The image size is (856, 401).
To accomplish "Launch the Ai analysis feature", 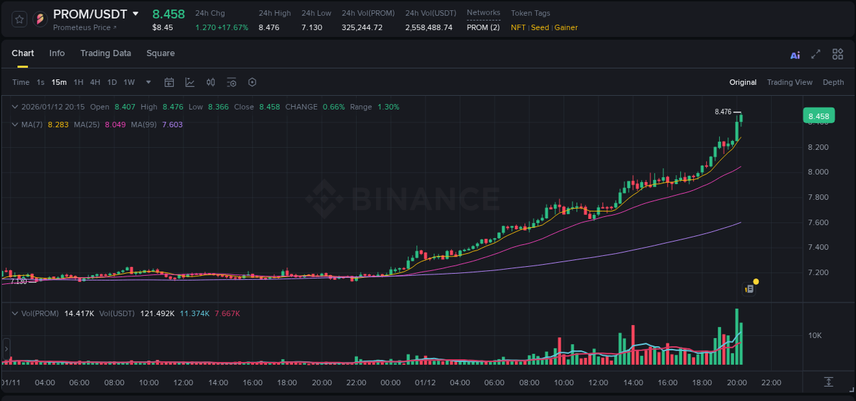I will 795,54.
